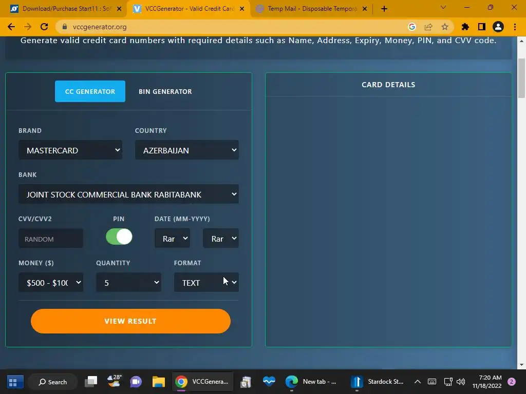Screen dimensions: 526x394
Task: Open the Format TEXT dropdown
Action: coord(206,283)
